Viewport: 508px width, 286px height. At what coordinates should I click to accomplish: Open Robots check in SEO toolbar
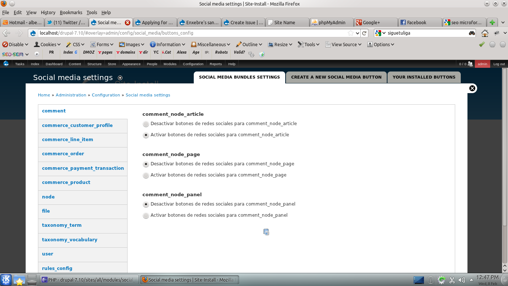[221, 53]
